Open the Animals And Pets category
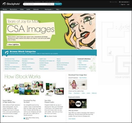The image size is (132, 123). tap(9, 59)
